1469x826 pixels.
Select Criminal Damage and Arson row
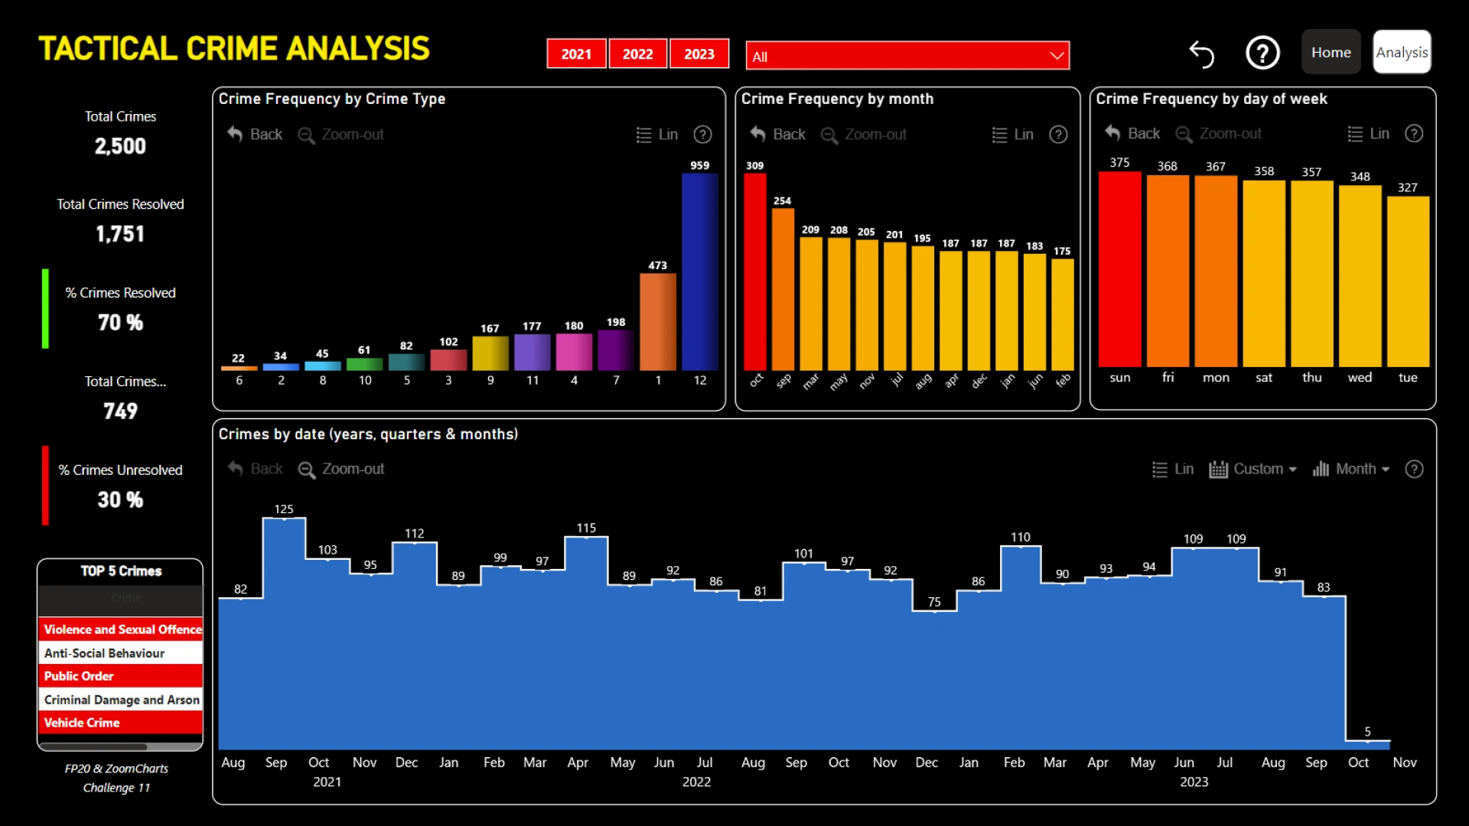(x=120, y=699)
